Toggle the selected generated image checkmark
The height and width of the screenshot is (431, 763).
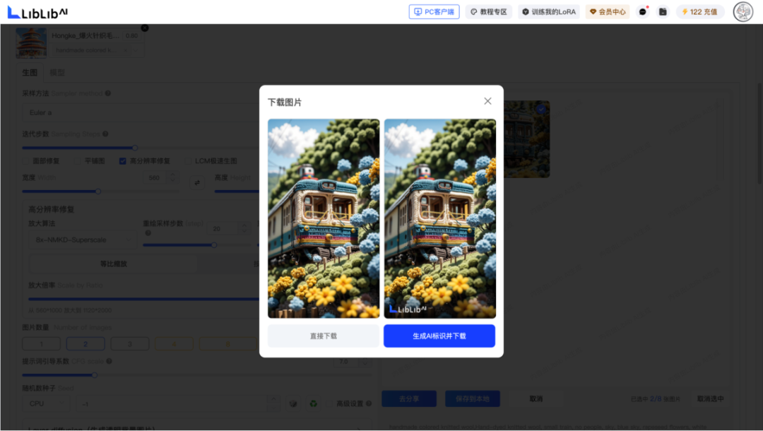click(x=542, y=109)
